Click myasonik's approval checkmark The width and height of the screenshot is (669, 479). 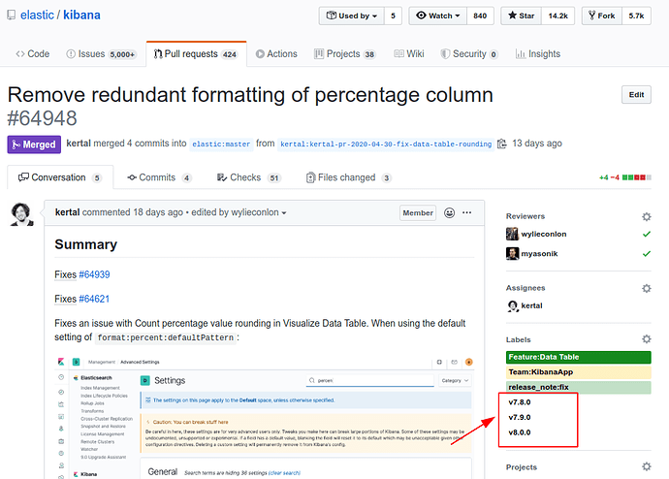(647, 254)
